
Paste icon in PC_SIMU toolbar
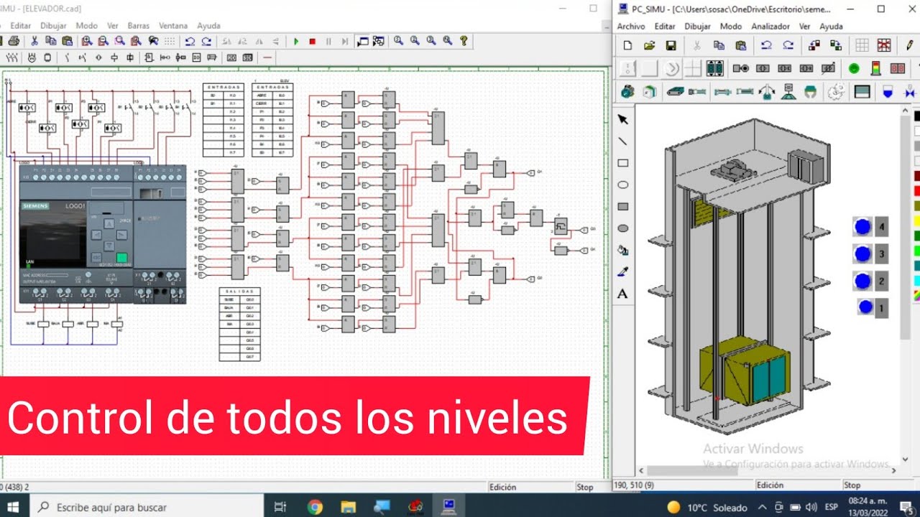740,45
